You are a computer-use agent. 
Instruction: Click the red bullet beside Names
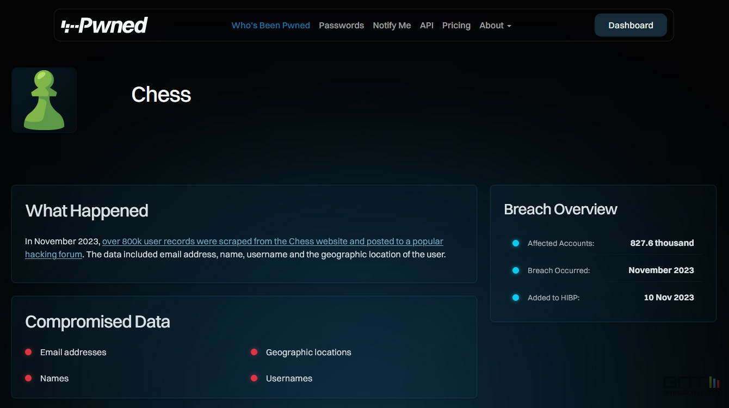28,378
